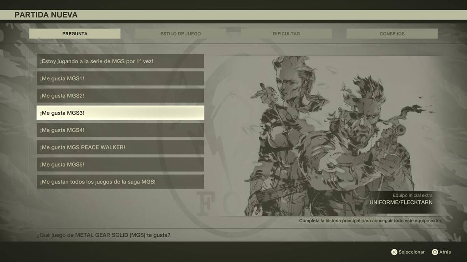467x262 pixels.
Task: Click the 'Seleccionar' label
Action: (412, 252)
